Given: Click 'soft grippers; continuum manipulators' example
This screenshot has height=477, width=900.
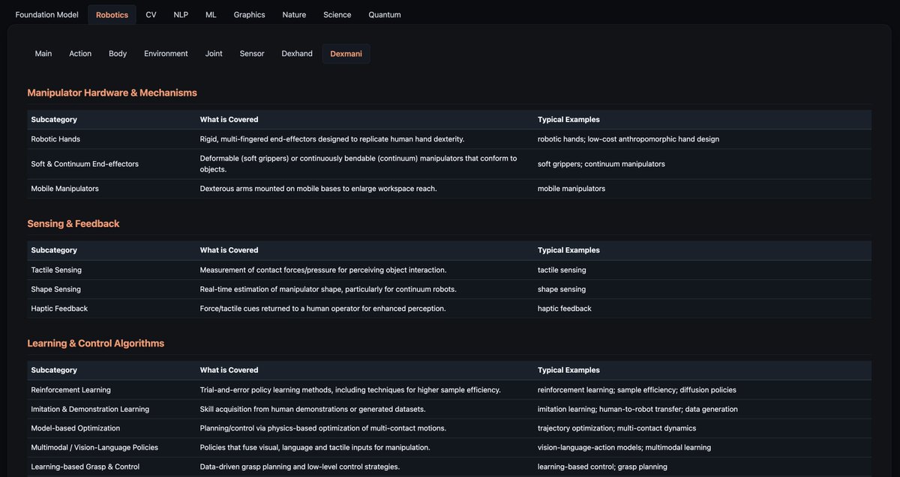Looking at the screenshot, I should [601, 163].
